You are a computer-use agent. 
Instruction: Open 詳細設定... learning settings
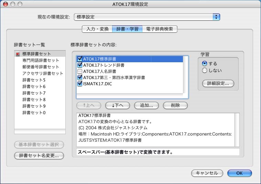(218, 83)
